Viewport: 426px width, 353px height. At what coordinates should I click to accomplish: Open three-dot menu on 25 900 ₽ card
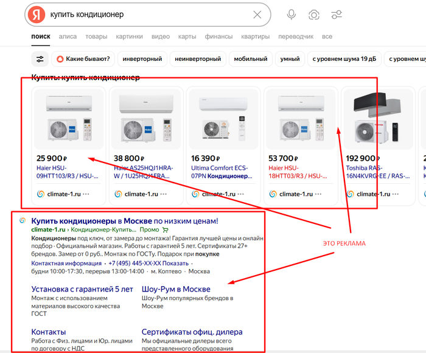[86, 194]
